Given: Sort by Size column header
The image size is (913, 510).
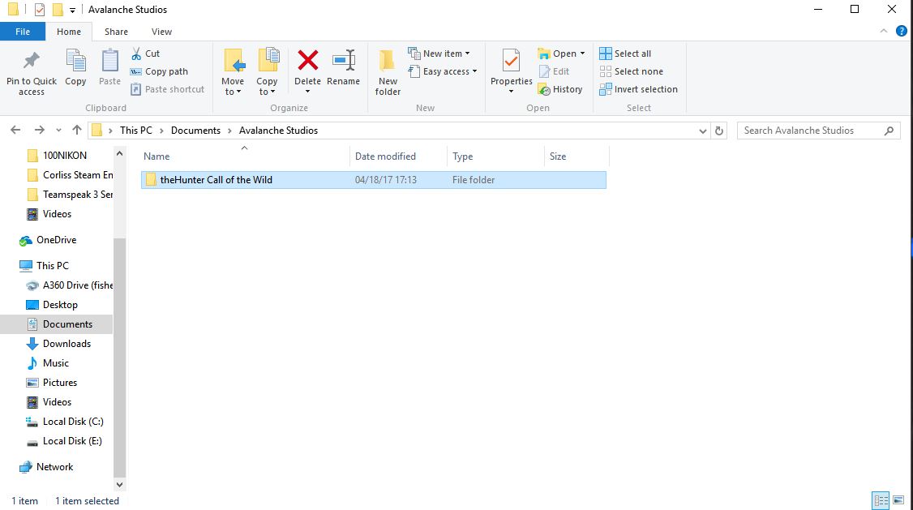Looking at the screenshot, I should pyautogui.click(x=577, y=156).
